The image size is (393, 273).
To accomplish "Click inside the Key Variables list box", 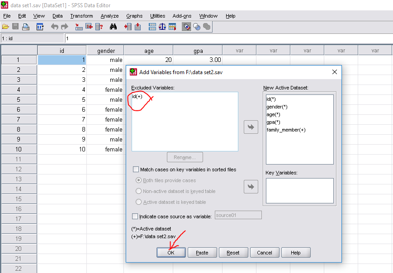I will coord(299,191).
